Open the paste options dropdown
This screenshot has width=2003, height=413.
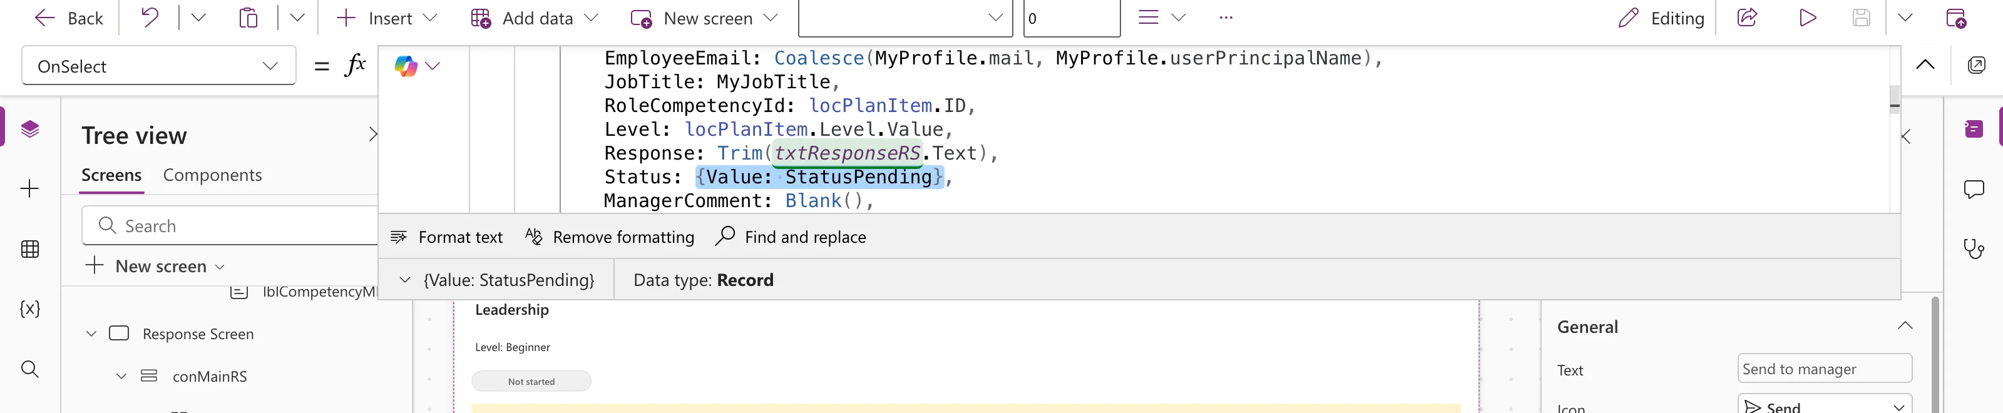(x=297, y=18)
